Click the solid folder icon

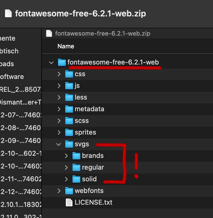[76, 179]
